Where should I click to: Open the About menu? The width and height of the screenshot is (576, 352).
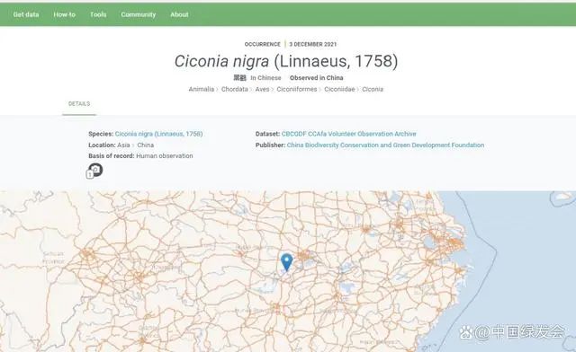tap(179, 14)
